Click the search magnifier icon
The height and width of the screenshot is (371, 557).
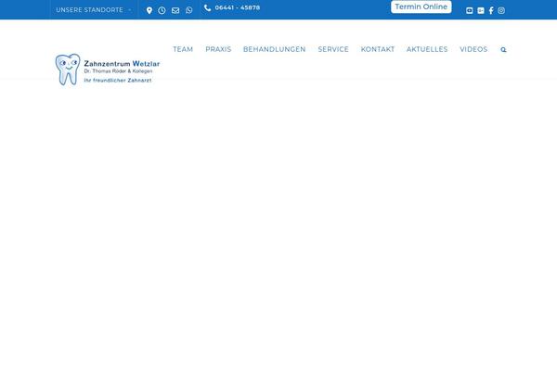click(x=503, y=50)
